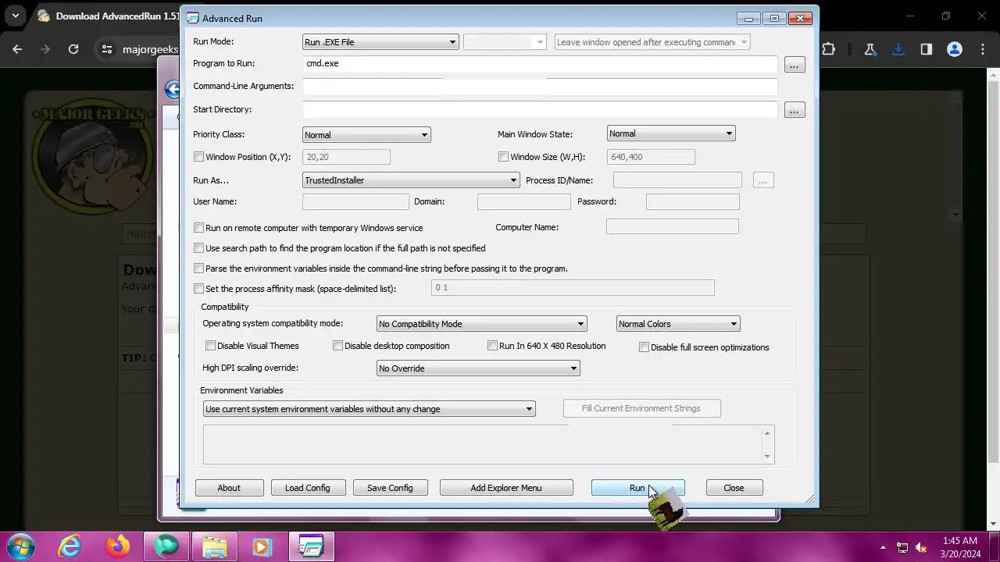The height and width of the screenshot is (562, 1000).
Task: Click the Save Config button
Action: (390, 488)
